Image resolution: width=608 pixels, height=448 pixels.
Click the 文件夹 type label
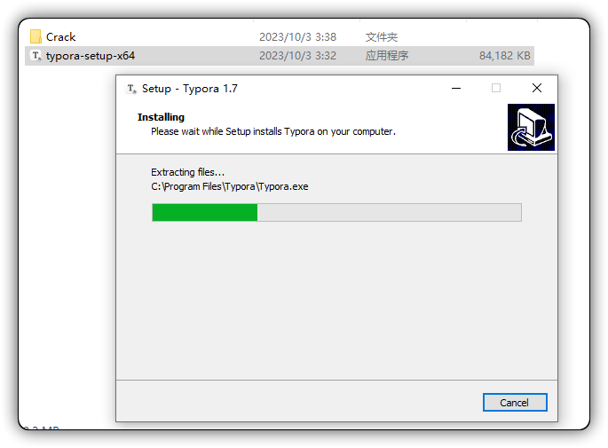coord(381,37)
